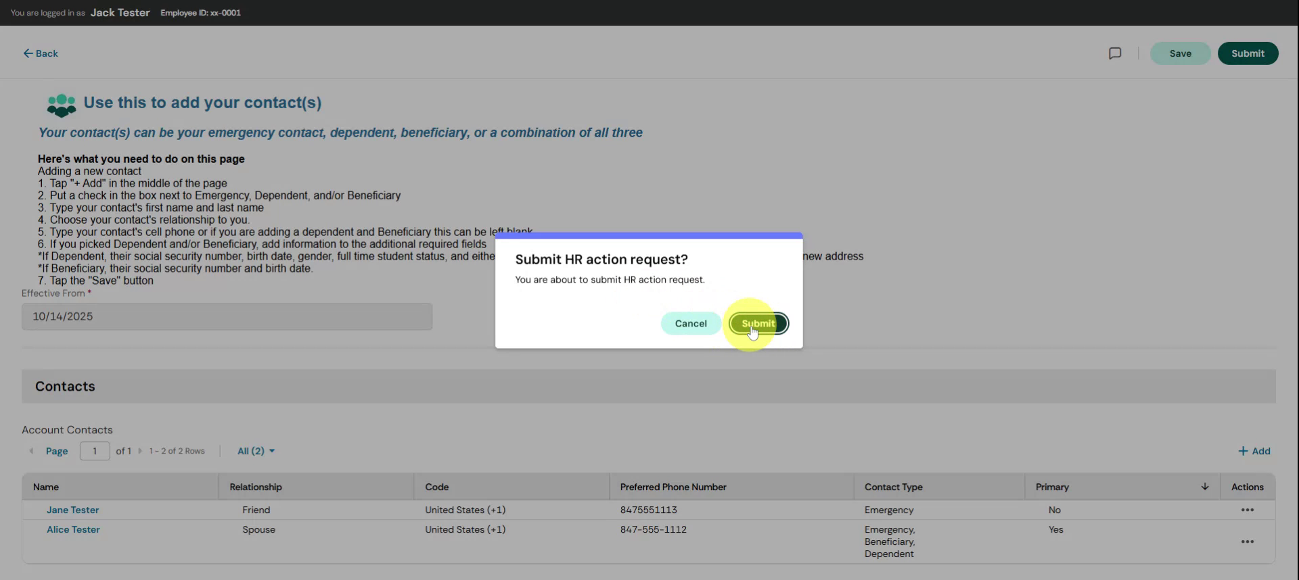Click the top-right Submit button

point(1248,53)
